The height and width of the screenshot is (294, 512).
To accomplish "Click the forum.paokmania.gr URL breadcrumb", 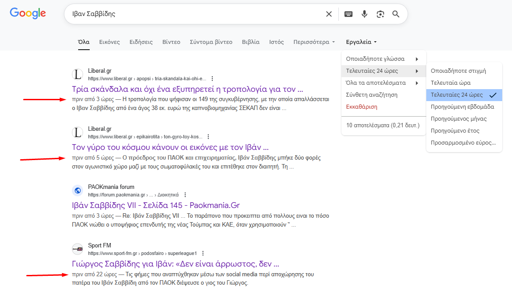I will 133,195.
